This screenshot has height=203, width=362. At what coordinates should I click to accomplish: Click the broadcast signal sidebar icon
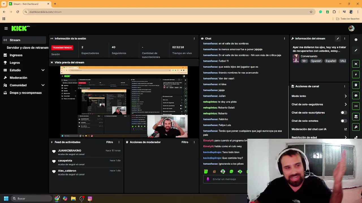(x=356, y=106)
